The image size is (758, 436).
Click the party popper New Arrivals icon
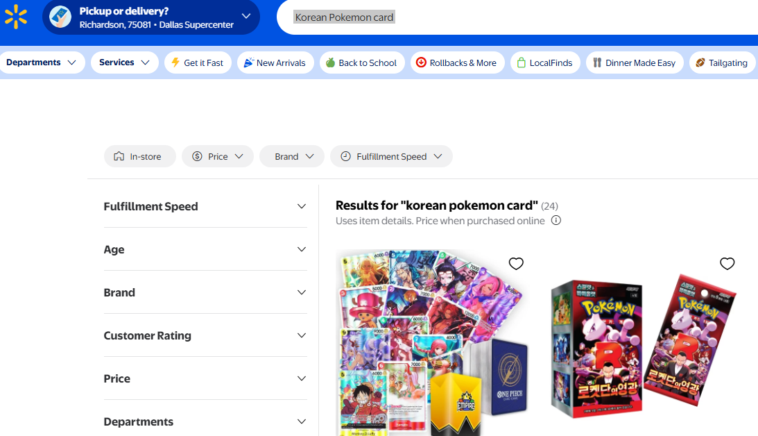248,62
